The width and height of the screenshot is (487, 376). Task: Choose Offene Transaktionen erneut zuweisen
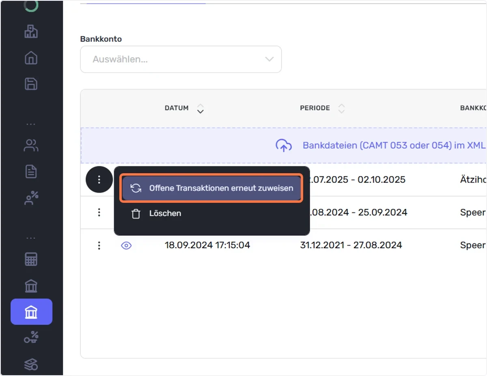pyautogui.click(x=211, y=188)
